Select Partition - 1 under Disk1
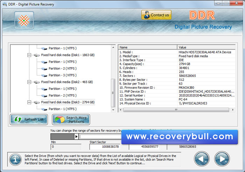 coord(63,62)
